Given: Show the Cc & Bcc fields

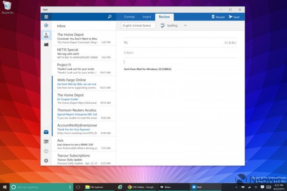Looking at the screenshot, I should point(231,42).
